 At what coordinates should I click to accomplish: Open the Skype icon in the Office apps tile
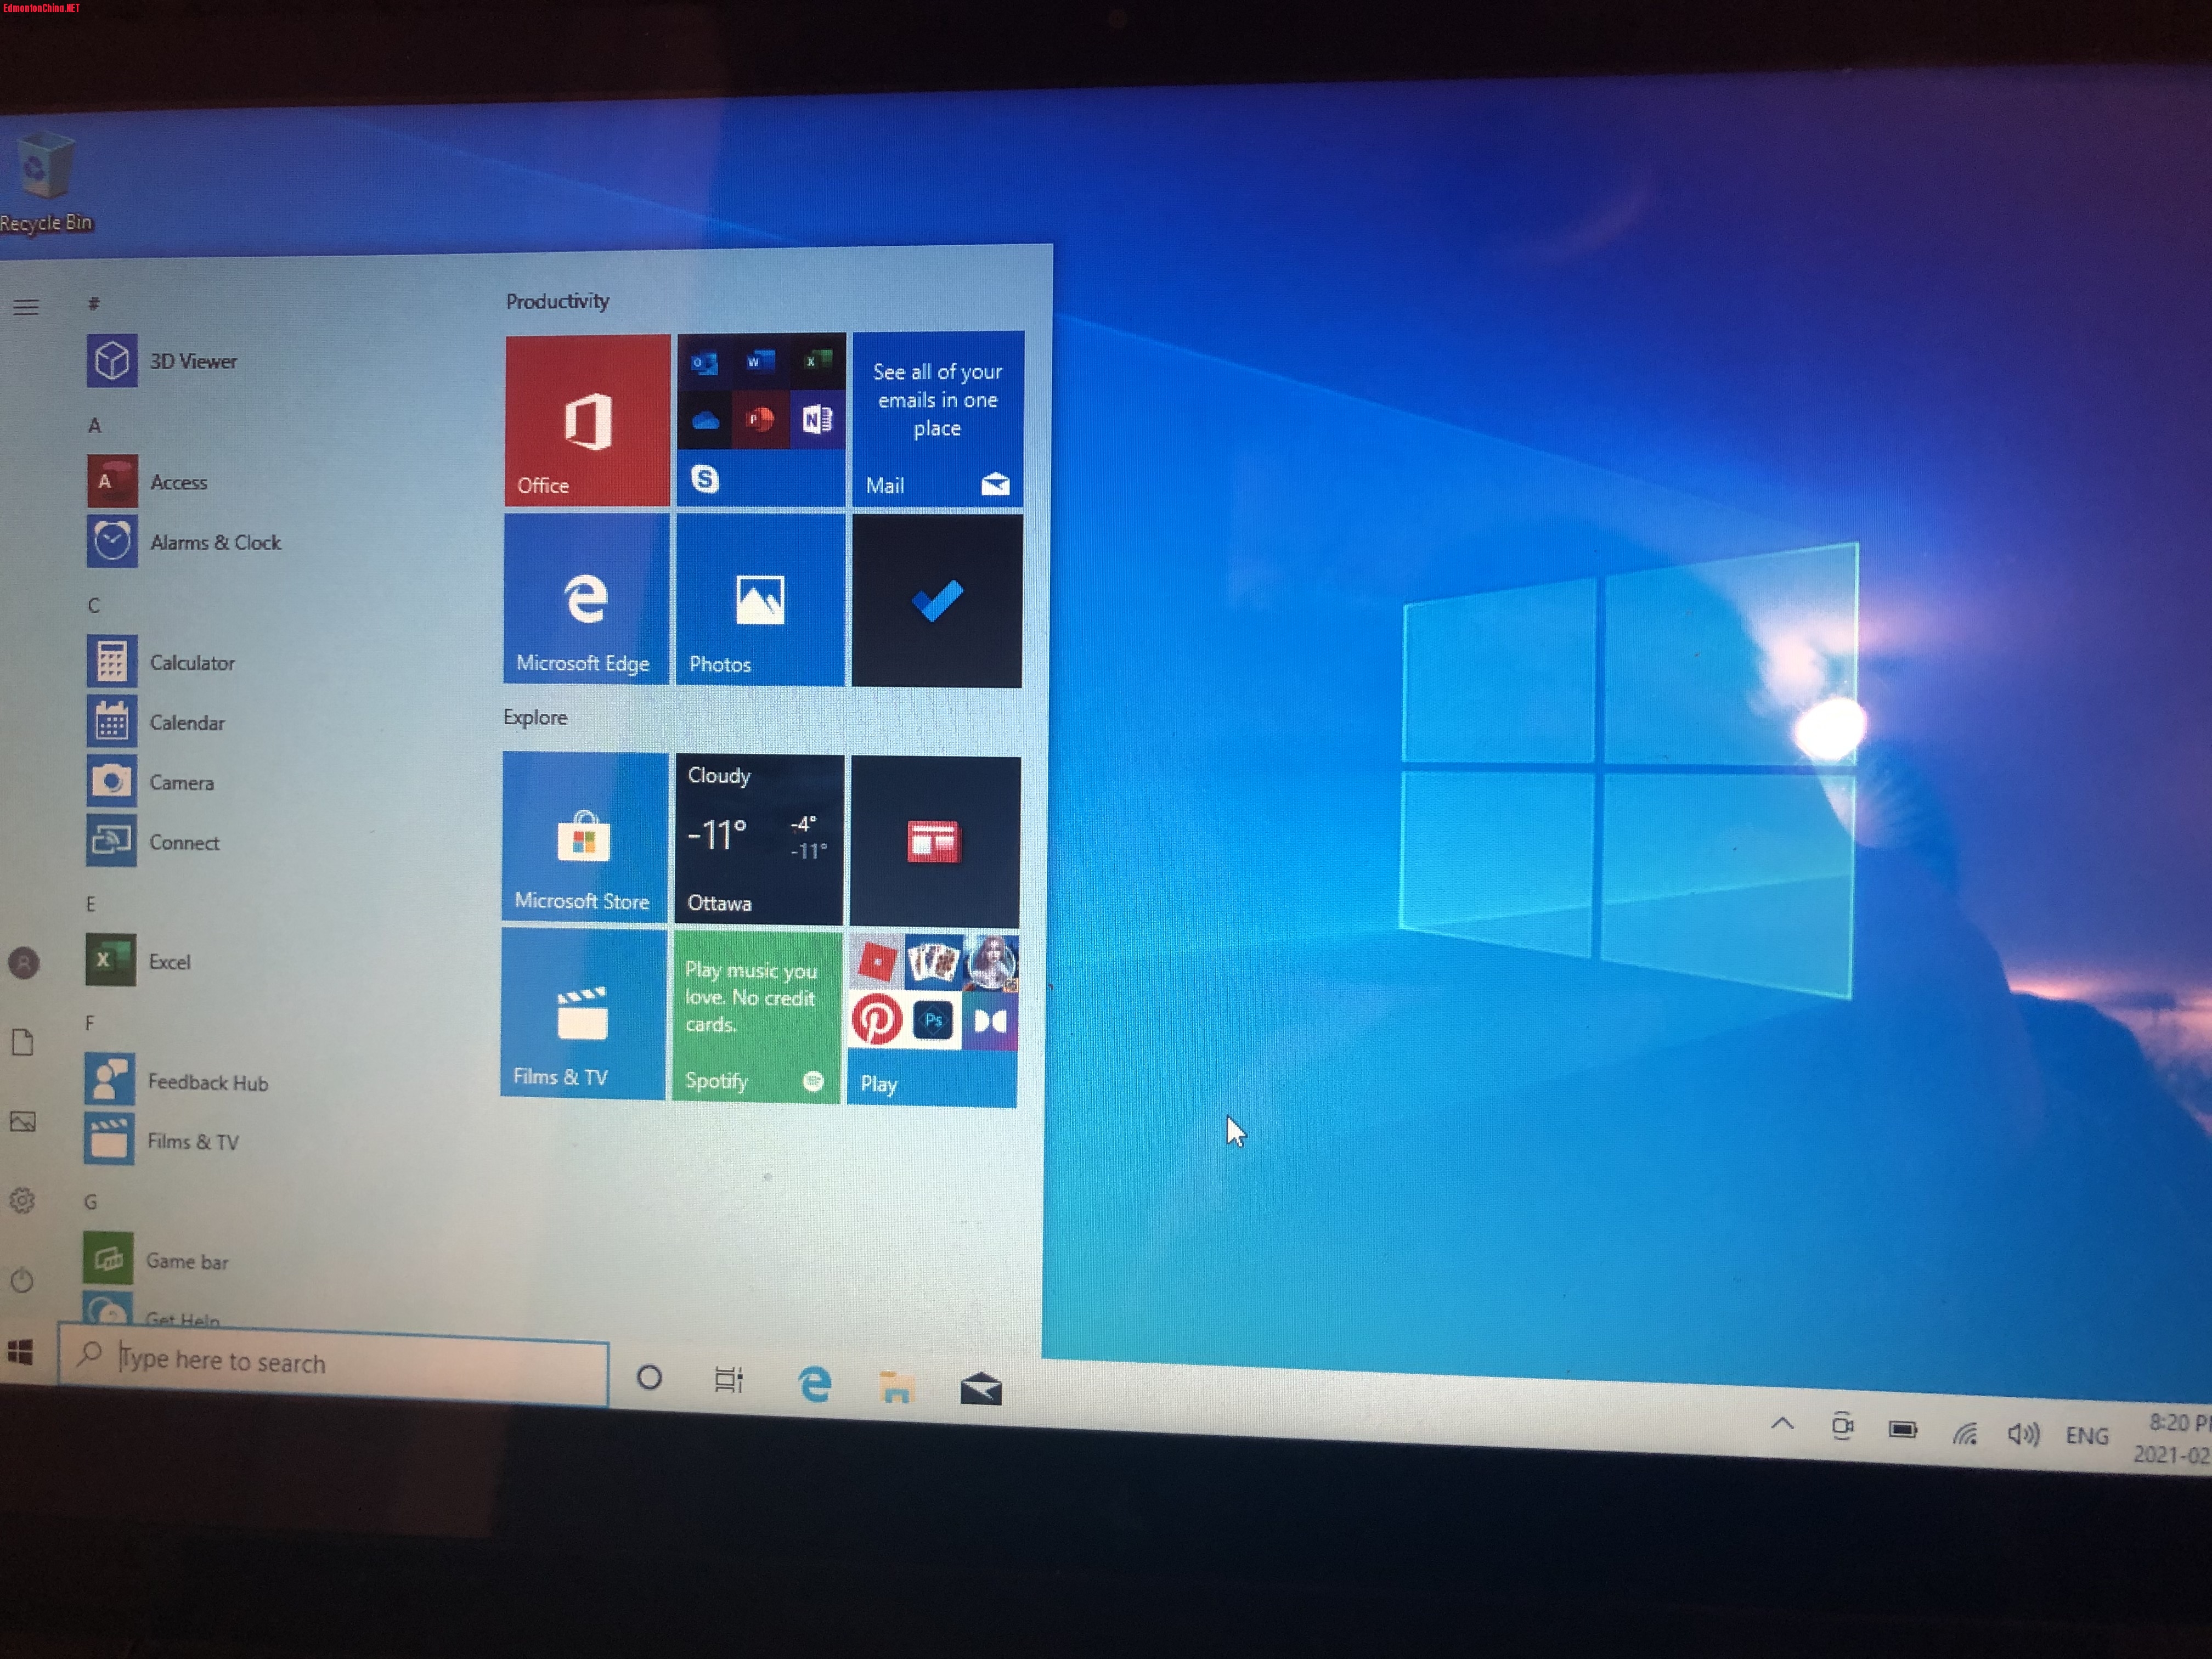point(705,479)
